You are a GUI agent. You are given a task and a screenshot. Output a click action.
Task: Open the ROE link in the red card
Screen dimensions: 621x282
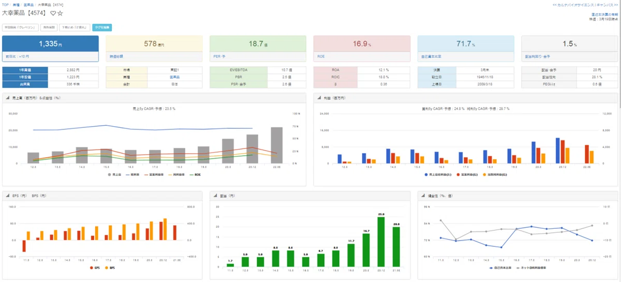click(x=320, y=56)
